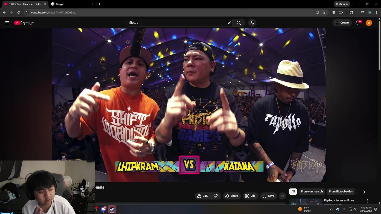Image resolution: width=381 pixels, height=214 pixels.
Task: Open Chrome three-dot menu
Action: 376,12
